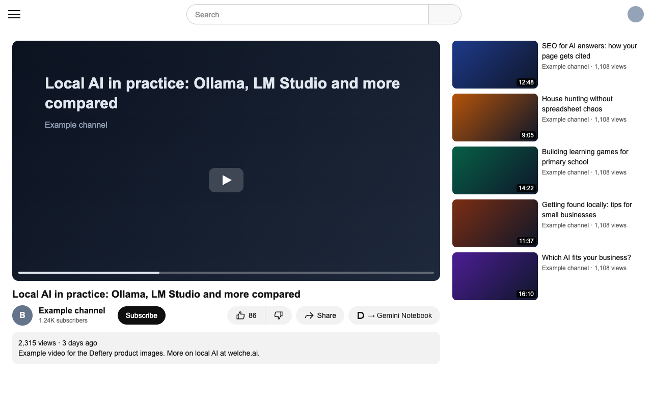Dislike the video with thumbs down

pyautogui.click(x=279, y=315)
